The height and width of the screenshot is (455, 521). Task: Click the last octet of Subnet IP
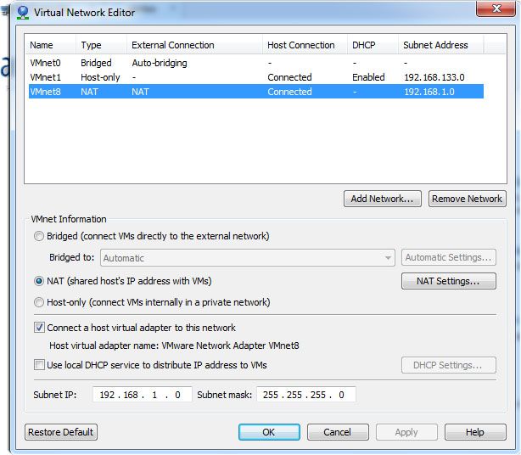click(x=177, y=395)
